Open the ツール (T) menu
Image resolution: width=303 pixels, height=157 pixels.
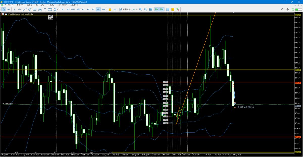pyautogui.click(x=50, y=5)
